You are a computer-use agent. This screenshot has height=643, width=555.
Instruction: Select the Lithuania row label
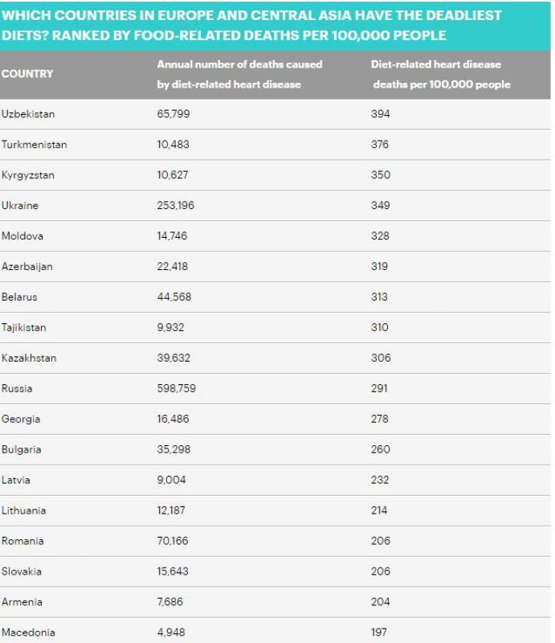pyautogui.click(x=24, y=511)
